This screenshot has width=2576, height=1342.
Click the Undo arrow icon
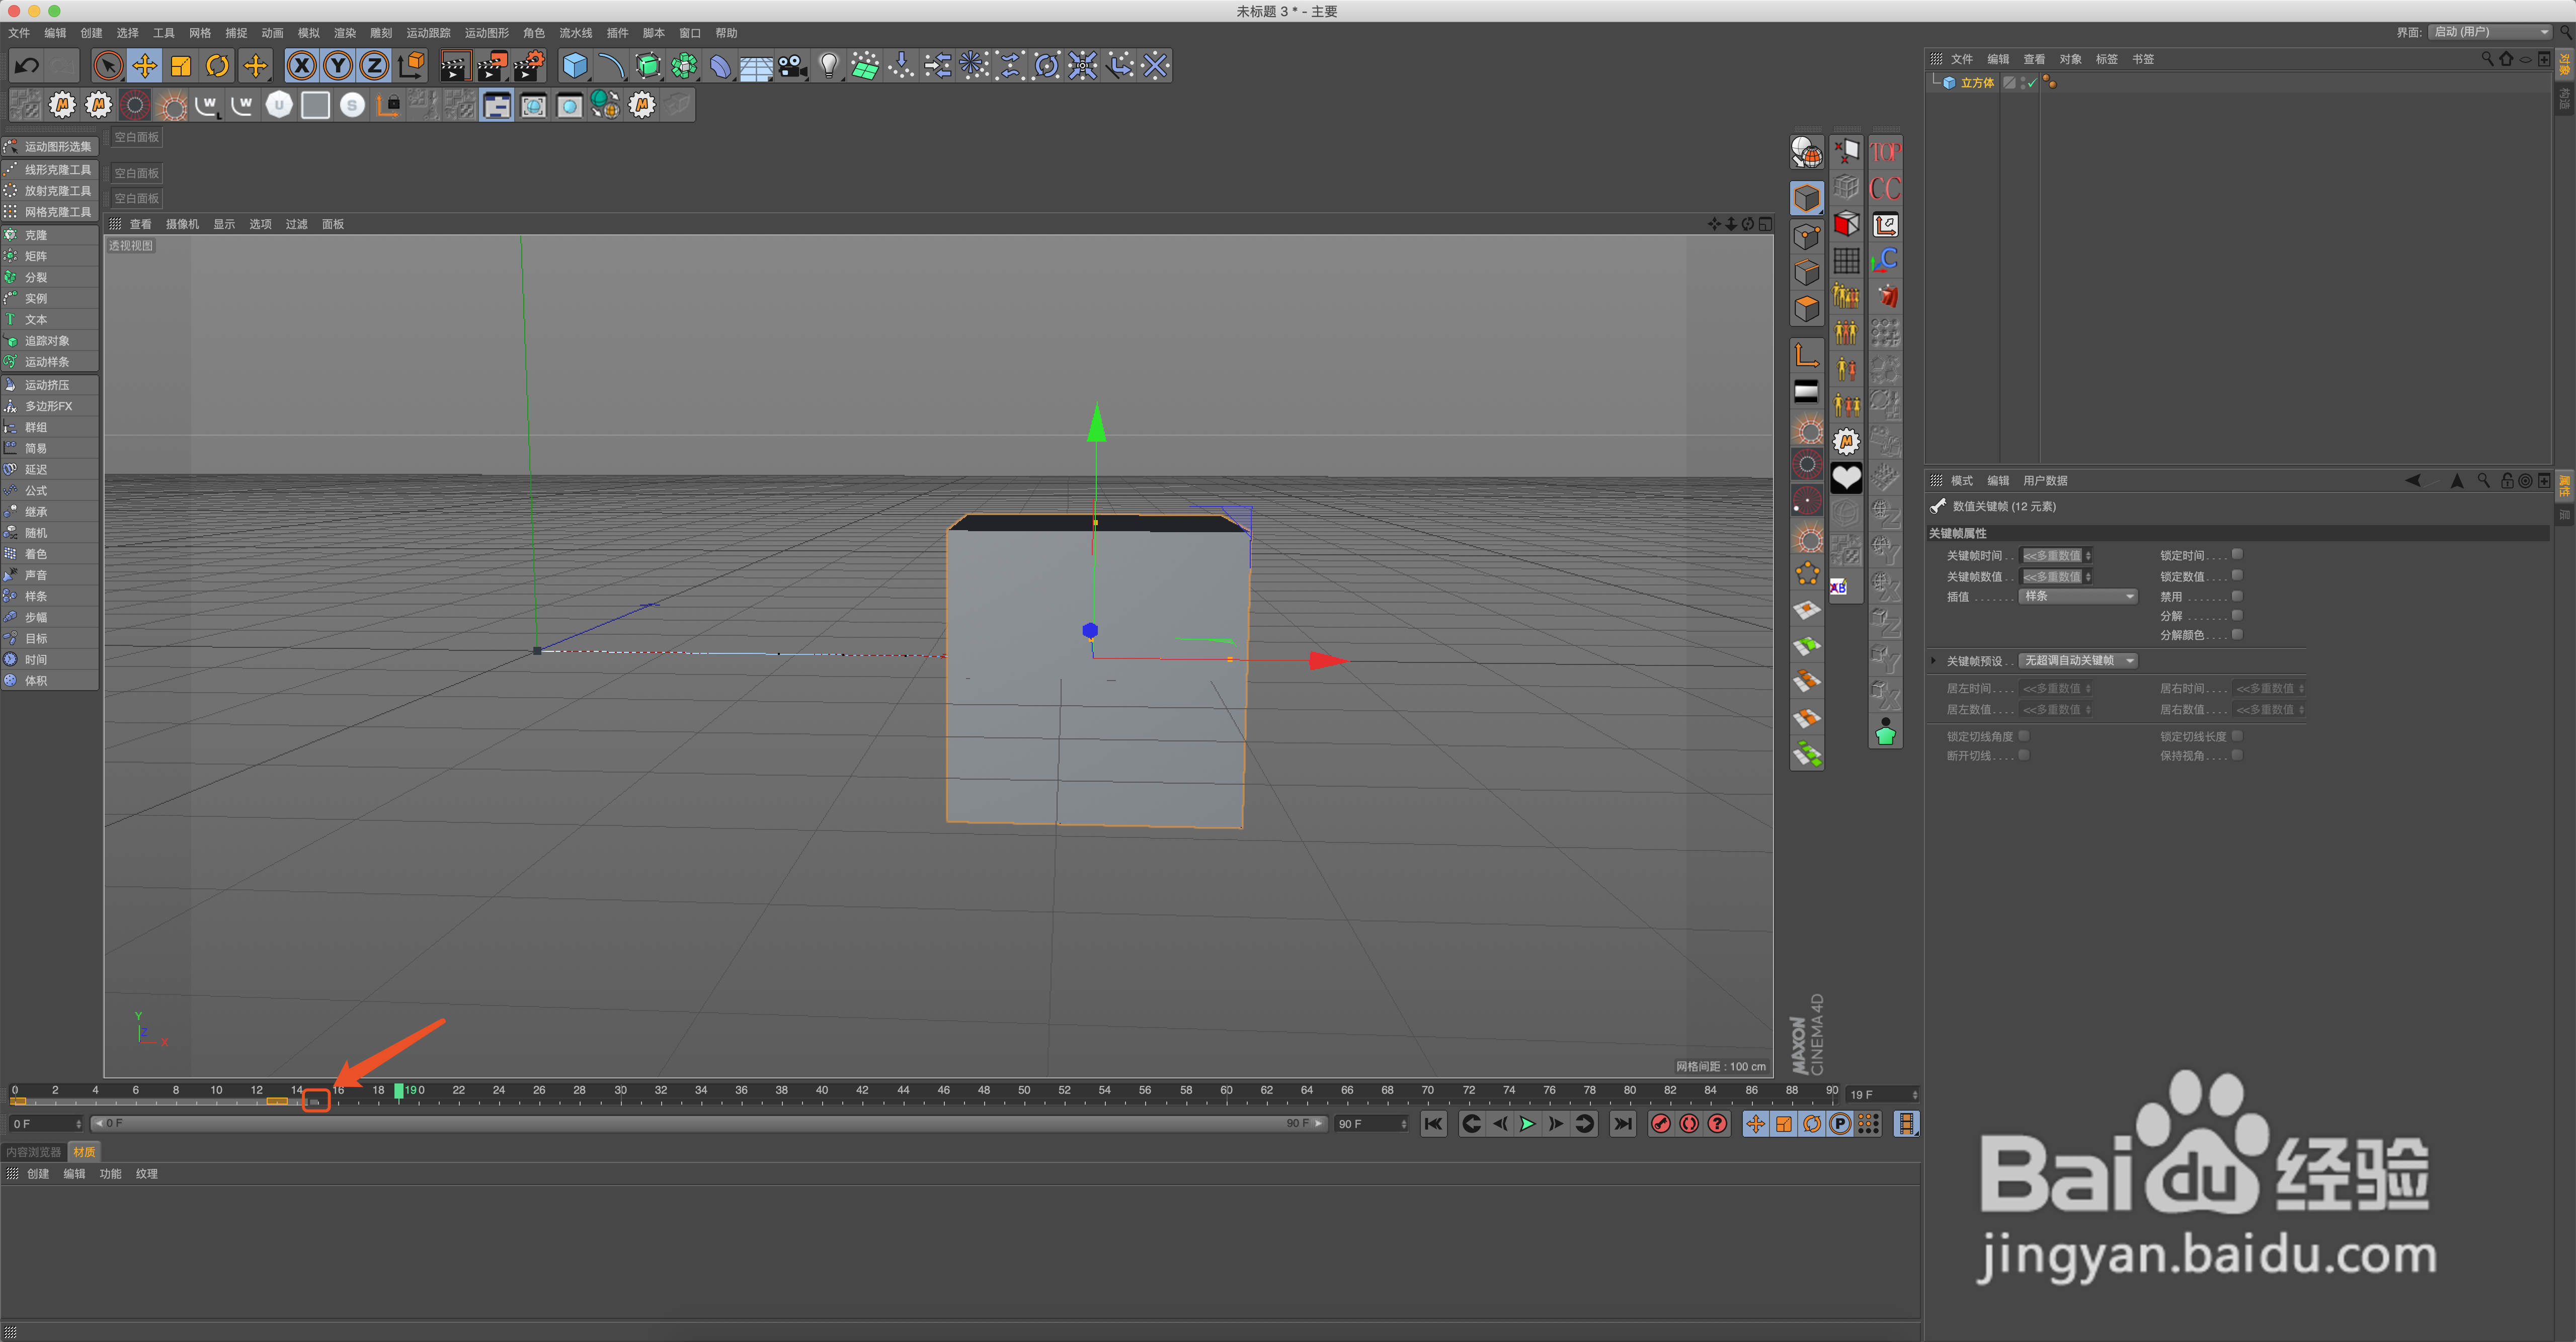(x=27, y=66)
